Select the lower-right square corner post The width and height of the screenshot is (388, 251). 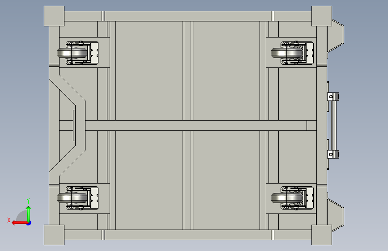pos(322,235)
